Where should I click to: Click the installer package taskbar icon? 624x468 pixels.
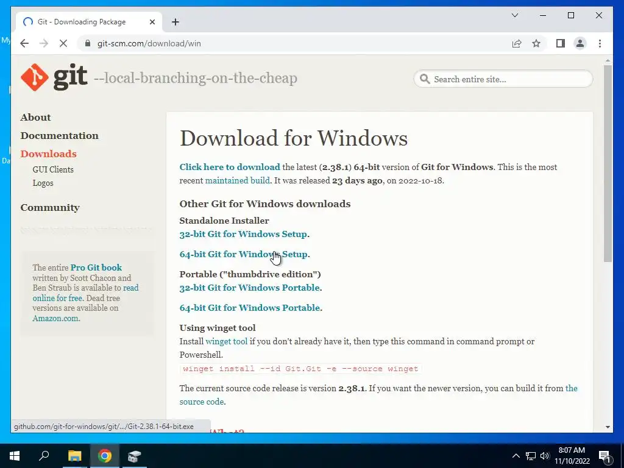click(135, 456)
